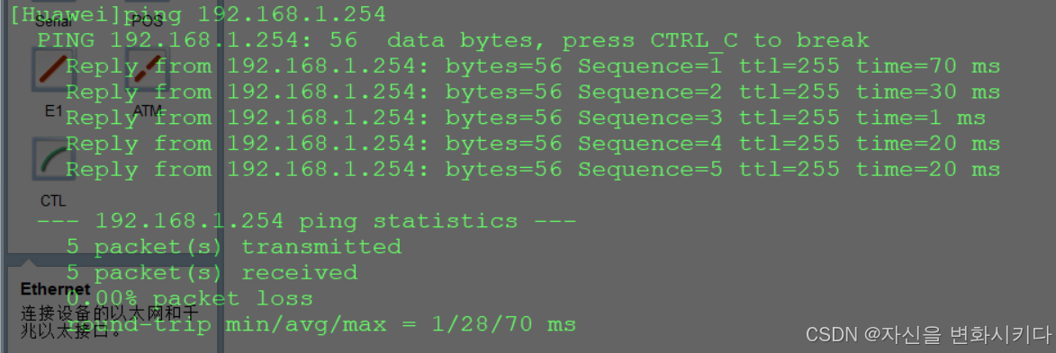Select the E1 cable icon

point(54,70)
